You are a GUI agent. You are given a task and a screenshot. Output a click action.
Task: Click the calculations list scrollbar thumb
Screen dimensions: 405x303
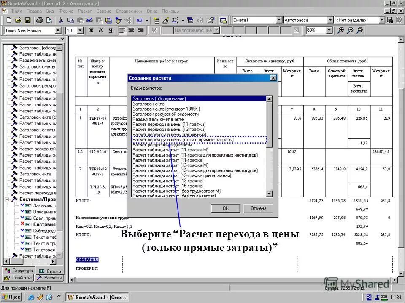click(269, 125)
